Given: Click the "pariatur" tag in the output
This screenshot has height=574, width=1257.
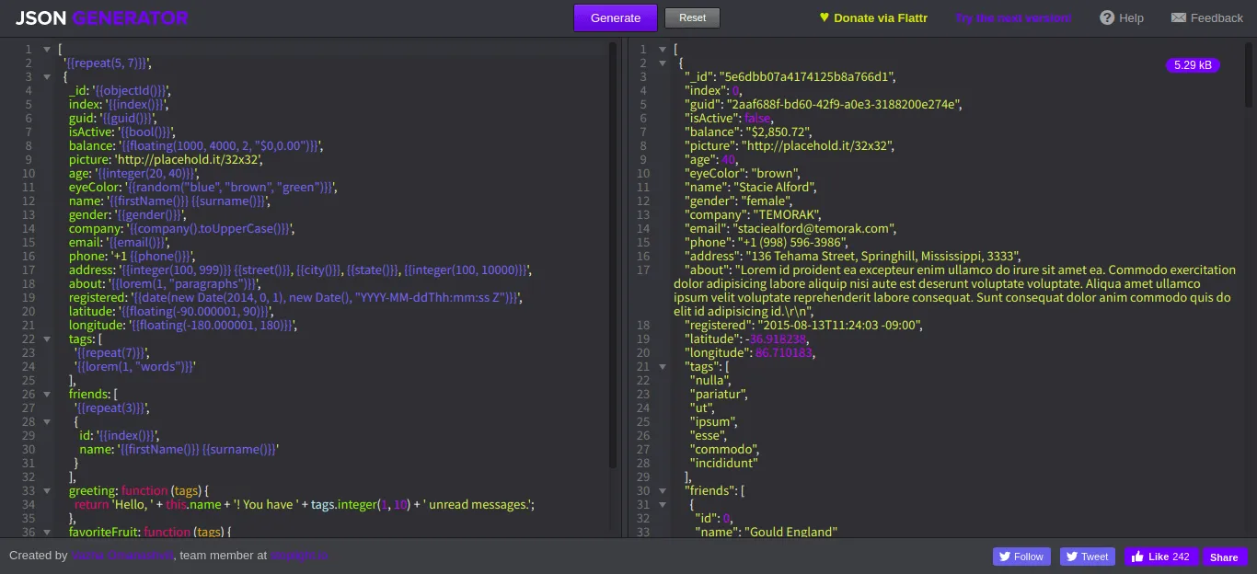Looking at the screenshot, I should click(719, 395).
